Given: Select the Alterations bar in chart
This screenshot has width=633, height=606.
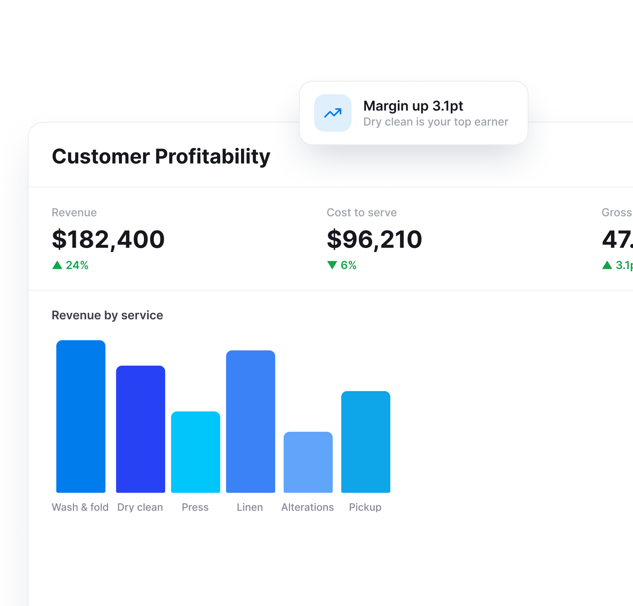Looking at the screenshot, I should [x=308, y=462].
